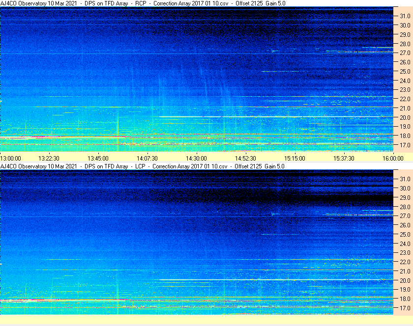Viewport: 413px width, 326px height.
Task: Select the 20.0 frequency tick on RCP plot
Action: pos(405,118)
